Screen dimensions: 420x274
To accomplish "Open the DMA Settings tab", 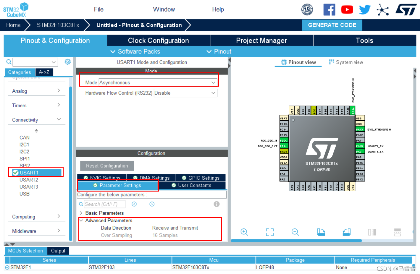I will pos(151,178).
